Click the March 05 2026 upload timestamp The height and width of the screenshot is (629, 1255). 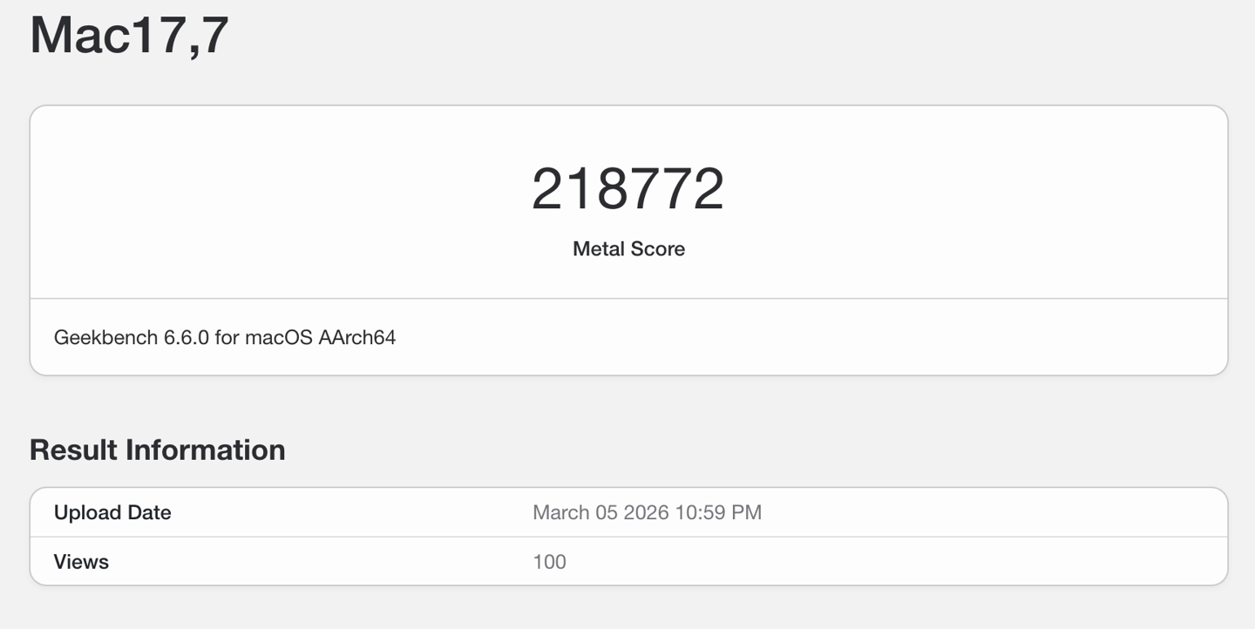[647, 512]
